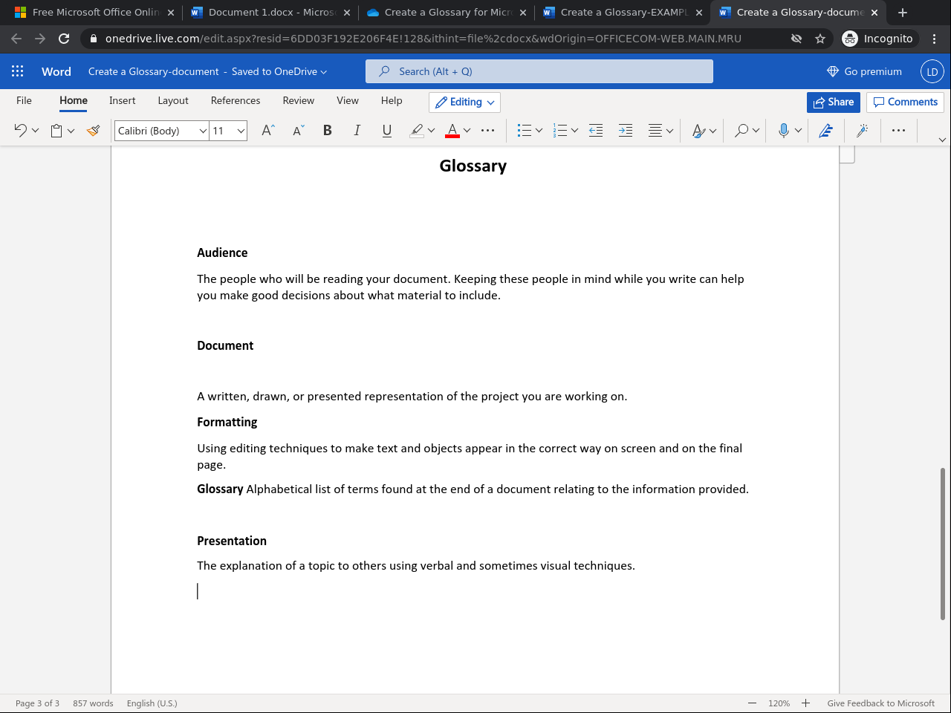Open the Editor proofing icon
This screenshot has width=951, height=713.
pos(825,131)
